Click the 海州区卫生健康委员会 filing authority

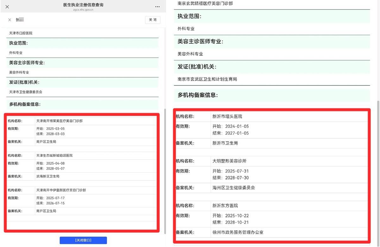coord(234,187)
